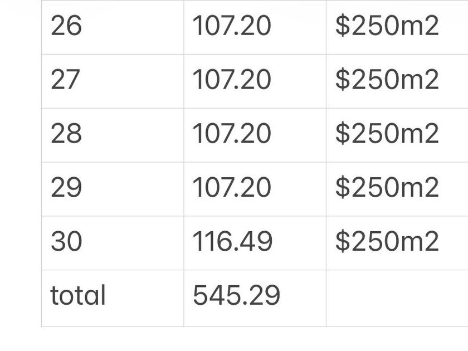Select the 107.20 value in row 29
This screenshot has width=468, height=351.
click(232, 187)
